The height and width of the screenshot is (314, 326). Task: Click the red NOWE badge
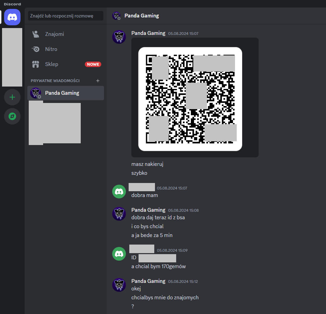coord(93,64)
